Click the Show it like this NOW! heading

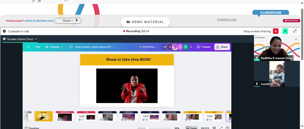coord(128,59)
